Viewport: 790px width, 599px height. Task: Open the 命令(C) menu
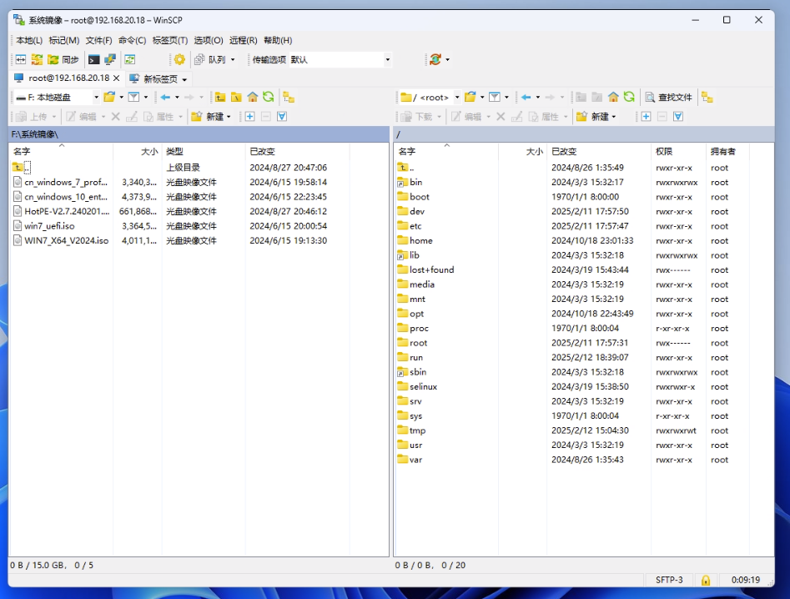click(x=132, y=40)
